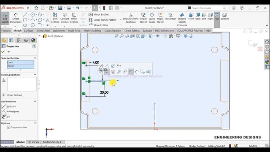Open the FeatureManager design tree tab
Image resolution: width=270 pixels, height=152 pixels.
[4, 41]
